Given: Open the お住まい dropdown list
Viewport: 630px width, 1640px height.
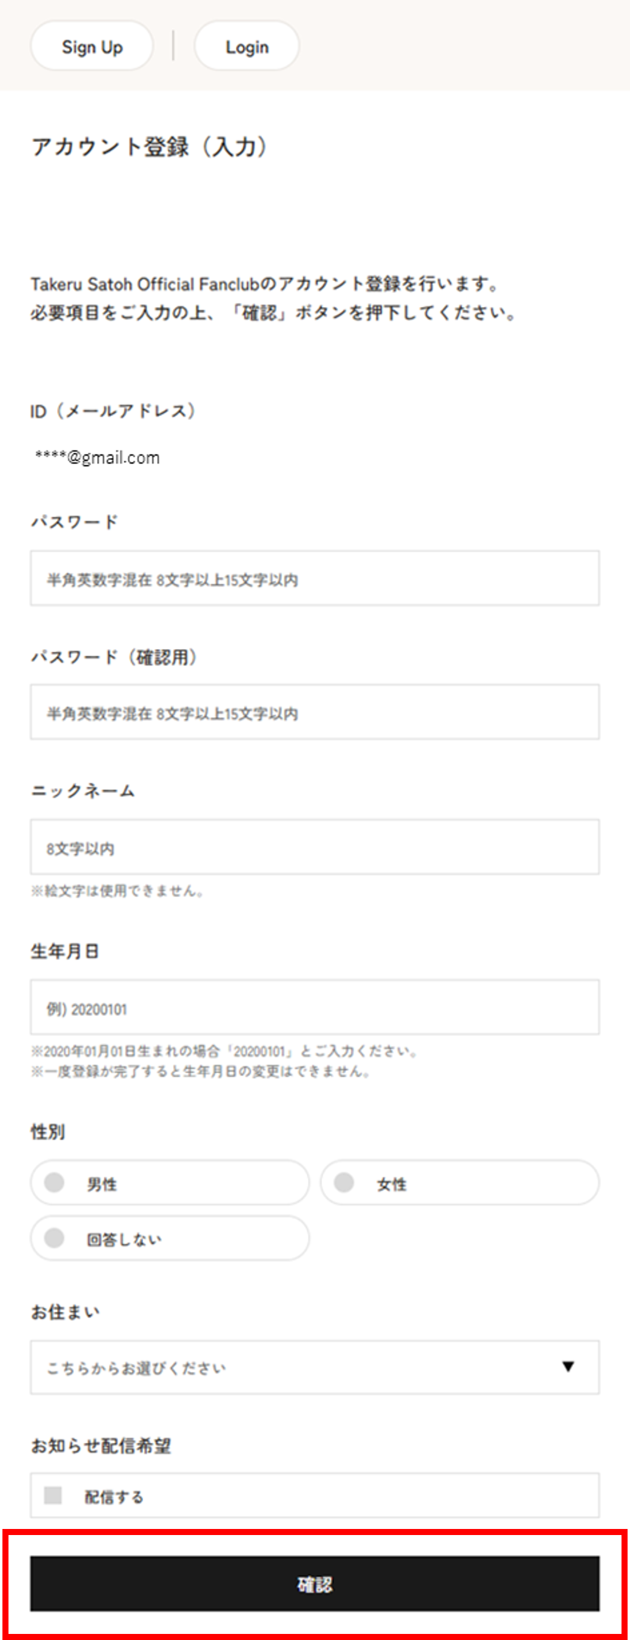Looking at the screenshot, I should pos(314,1368).
